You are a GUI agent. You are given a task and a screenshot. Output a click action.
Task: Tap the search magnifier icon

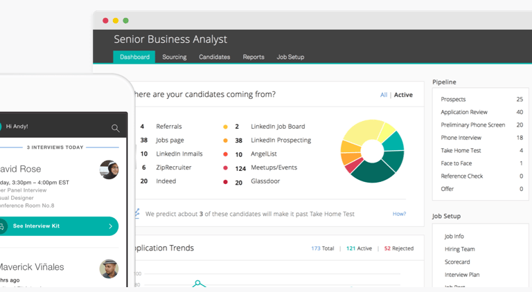coord(115,128)
